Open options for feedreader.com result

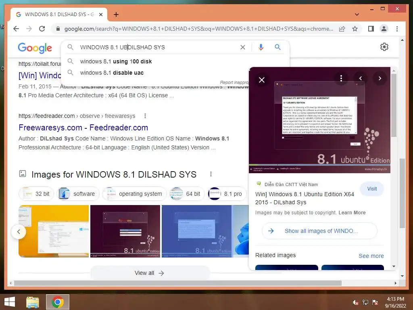(x=145, y=116)
